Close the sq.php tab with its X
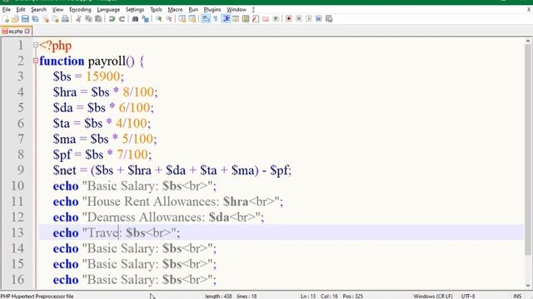 click(27, 32)
